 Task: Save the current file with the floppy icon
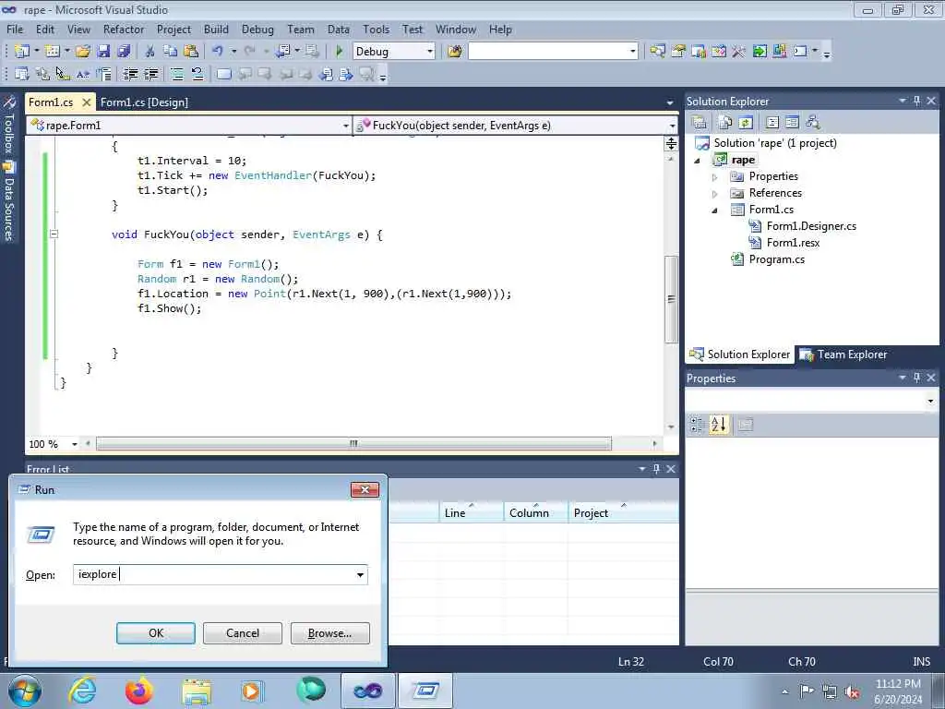[103, 52]
